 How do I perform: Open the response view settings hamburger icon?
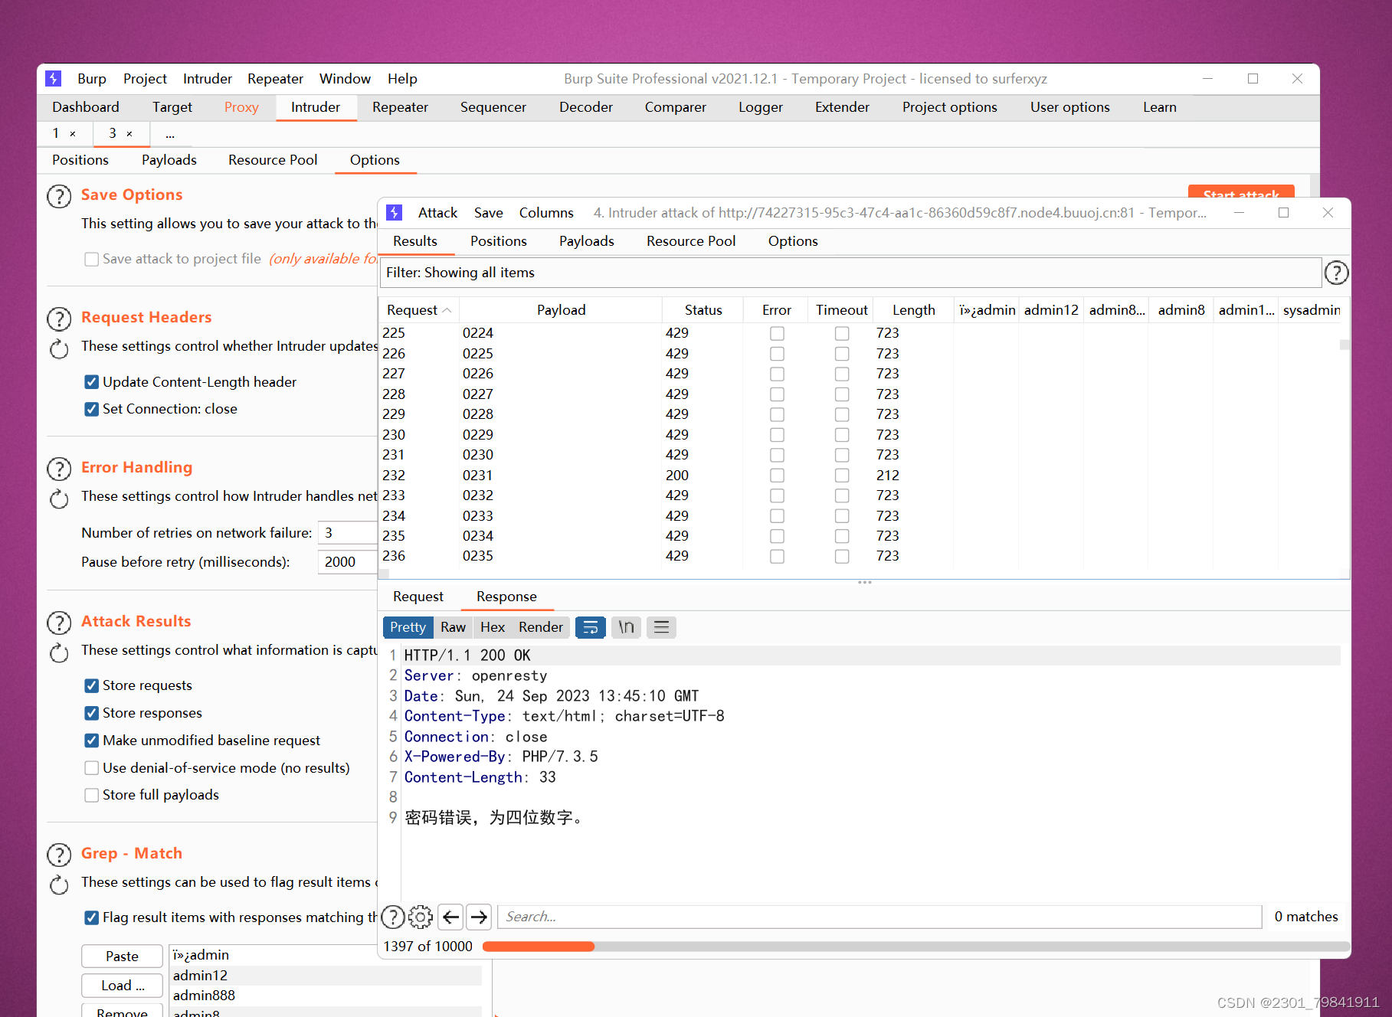click(660, 627)
